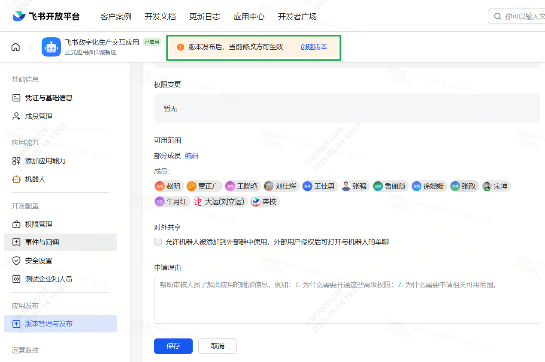This screenshot has height=362, width=545.
Task: Click the 取消 button
Action: tap(218, 346)
